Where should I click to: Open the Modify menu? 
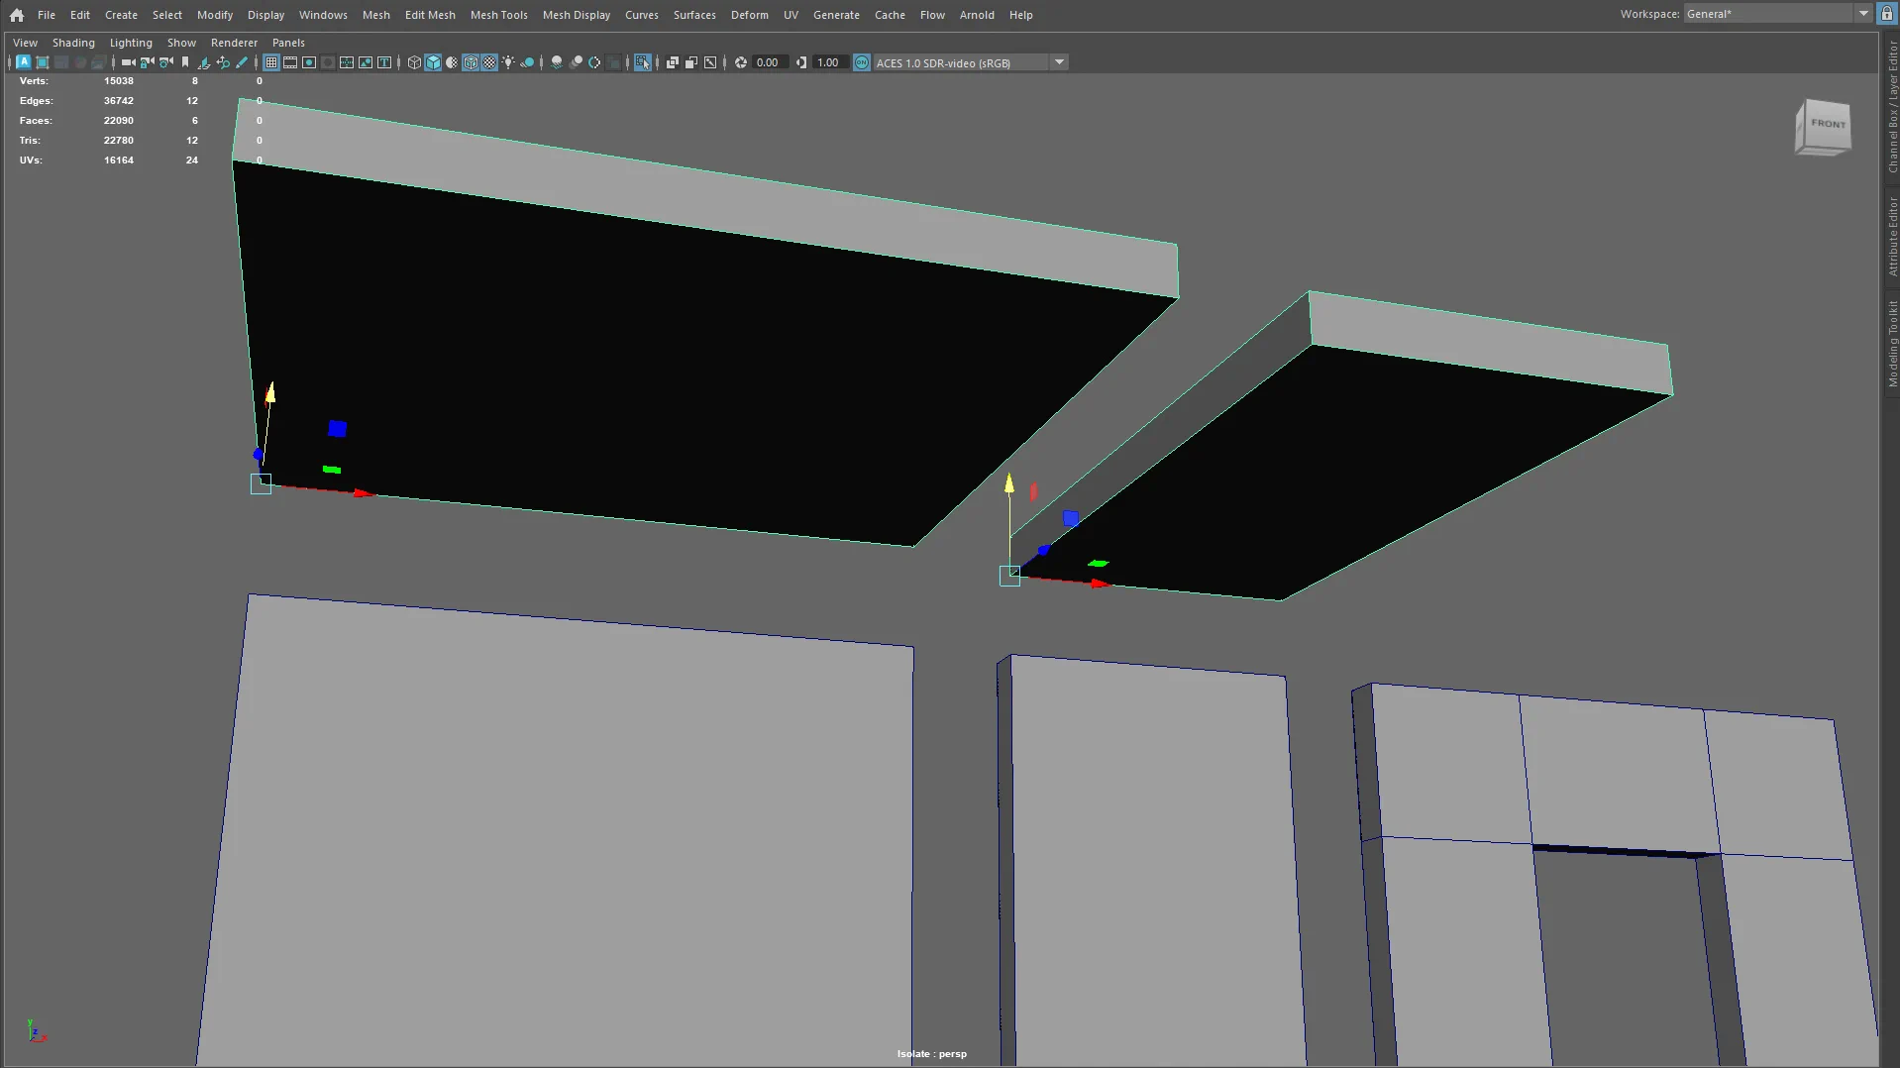pos(214,15)
